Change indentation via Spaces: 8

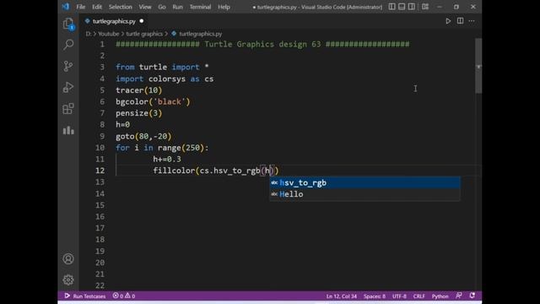click(x=375, y=296)
